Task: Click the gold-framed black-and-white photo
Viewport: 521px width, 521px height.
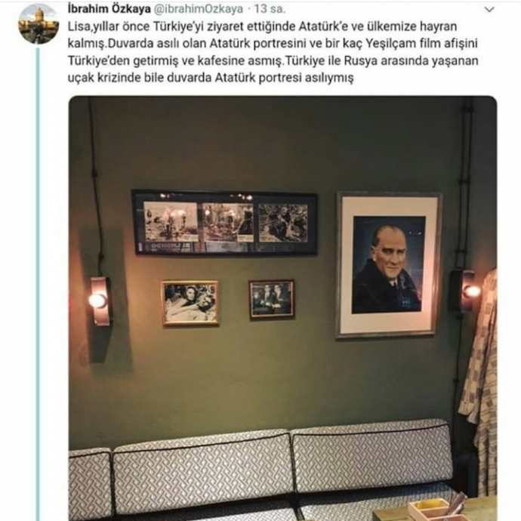Action: 190,303
